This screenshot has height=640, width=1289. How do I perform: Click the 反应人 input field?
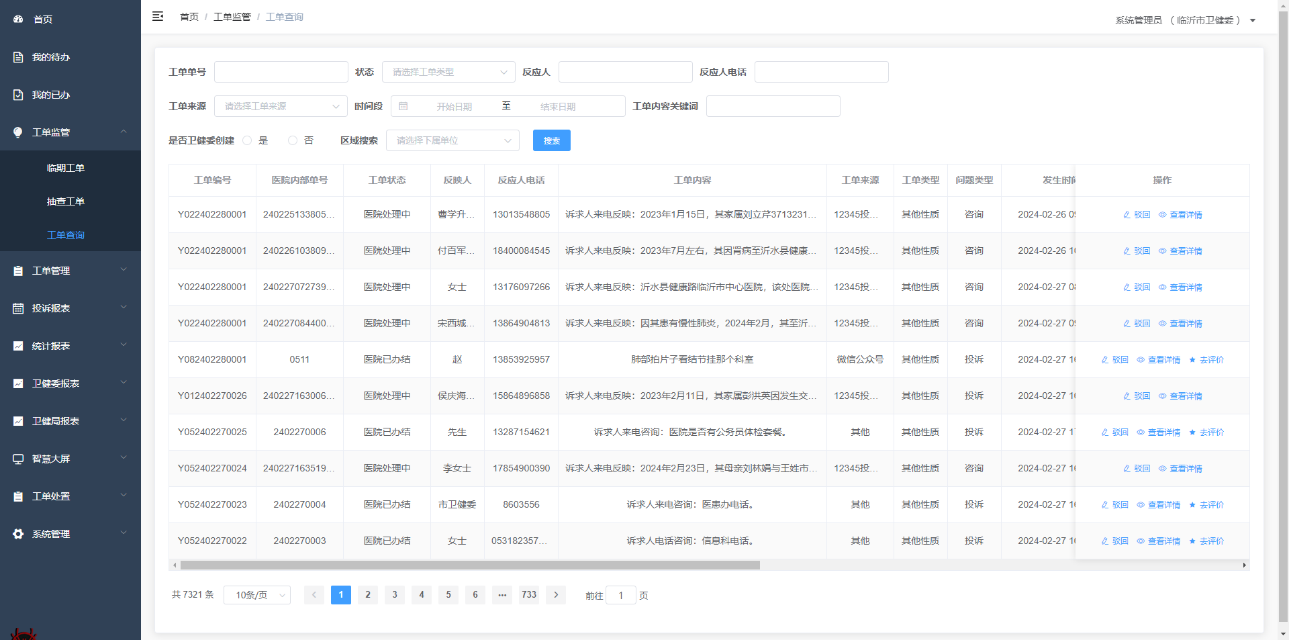626,72
